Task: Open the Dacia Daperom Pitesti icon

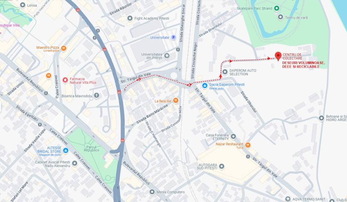Action: (x=205, y=85)
